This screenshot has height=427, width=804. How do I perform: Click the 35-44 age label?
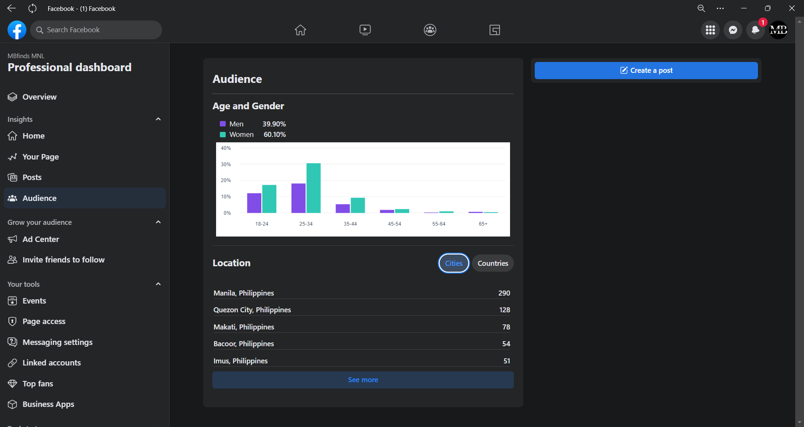(350, 224)
